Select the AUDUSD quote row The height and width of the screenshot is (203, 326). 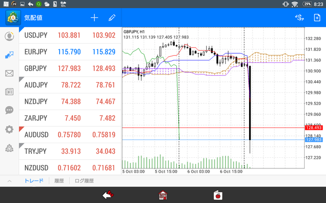click(70, 134)
